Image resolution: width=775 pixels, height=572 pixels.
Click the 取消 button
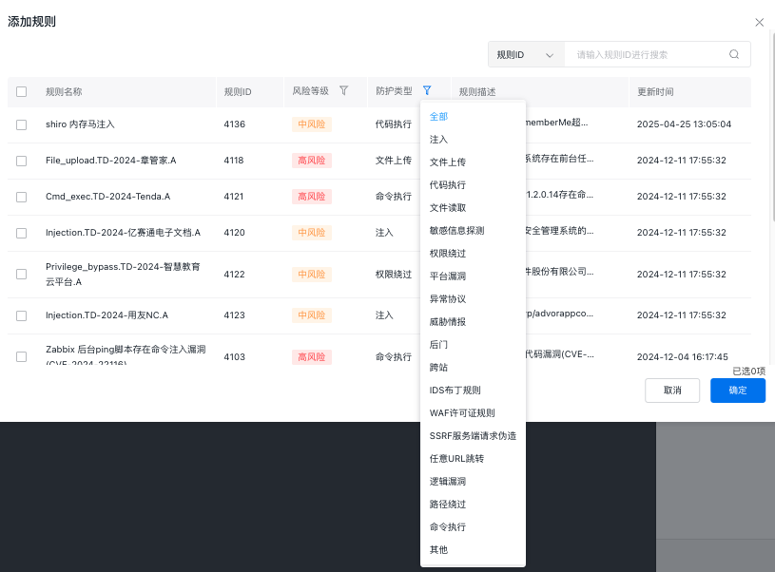coord(672,391)
